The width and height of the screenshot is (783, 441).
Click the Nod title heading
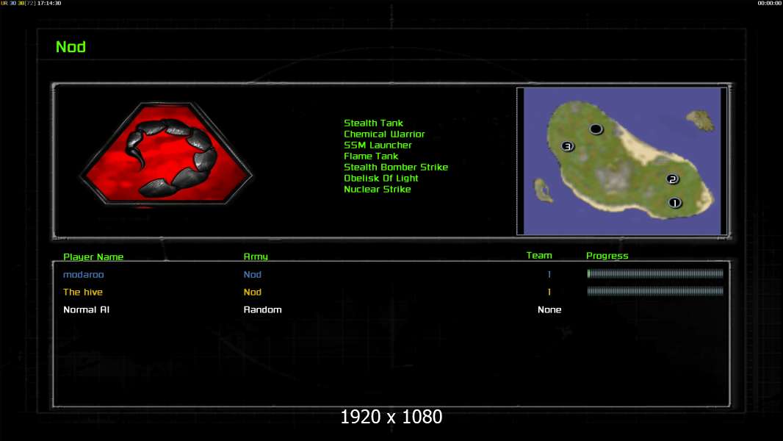click(x=71, y=47)
